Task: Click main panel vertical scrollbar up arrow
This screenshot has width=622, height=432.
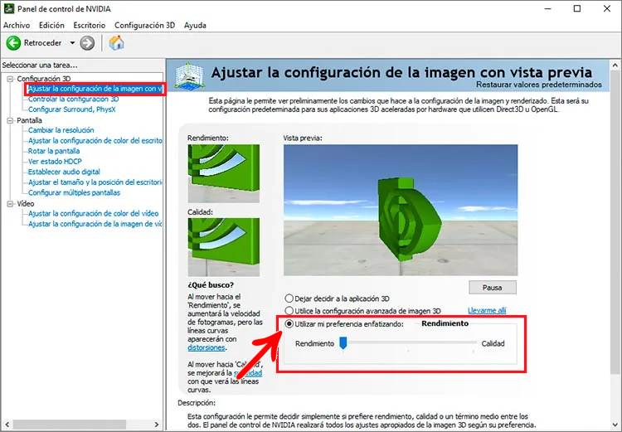Action: tap(615, 65)
